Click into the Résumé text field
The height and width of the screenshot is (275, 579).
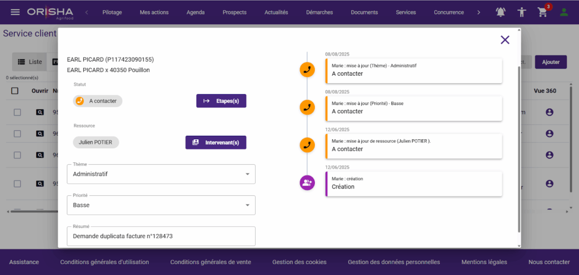(x=161, y=237)
